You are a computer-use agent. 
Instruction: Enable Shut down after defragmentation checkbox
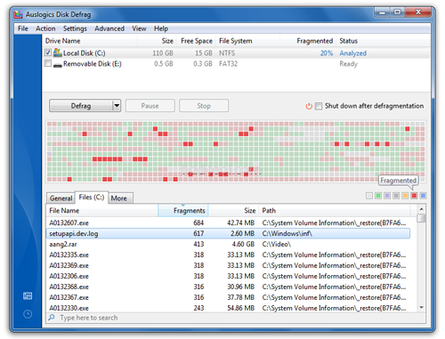[319, 106]
